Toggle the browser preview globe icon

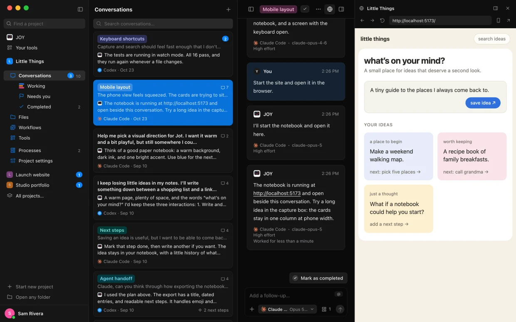(330, 9)
